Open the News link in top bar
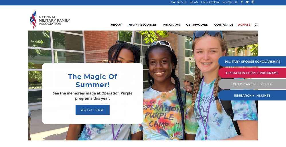 [194, 2]
